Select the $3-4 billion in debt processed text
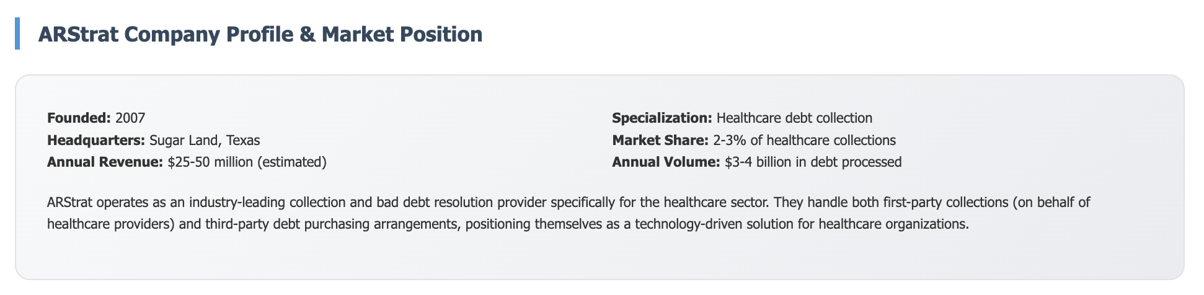The height and width of the screenshot is (295, 1204). coord(813,162)
